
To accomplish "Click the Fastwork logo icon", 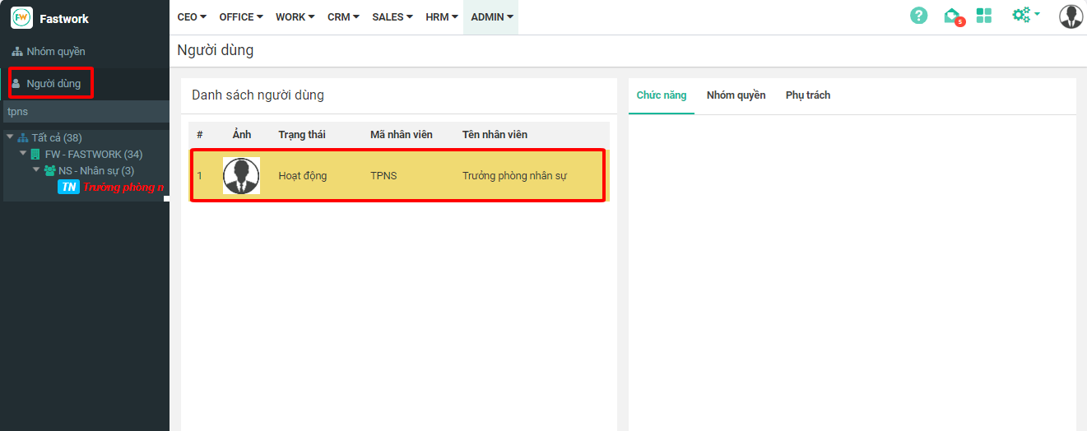I will [x=21, y=17].
